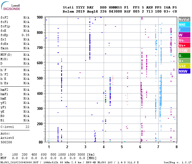This screenshot has width=192, height=164.
Task: Click the day-of-year value 226
Action: tap(103, 11)
